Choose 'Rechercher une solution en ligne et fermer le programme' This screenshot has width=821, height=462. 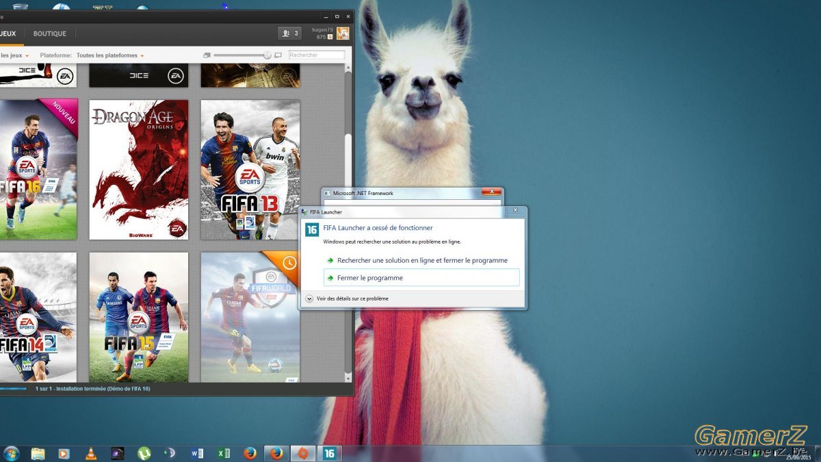coord(421,260)
